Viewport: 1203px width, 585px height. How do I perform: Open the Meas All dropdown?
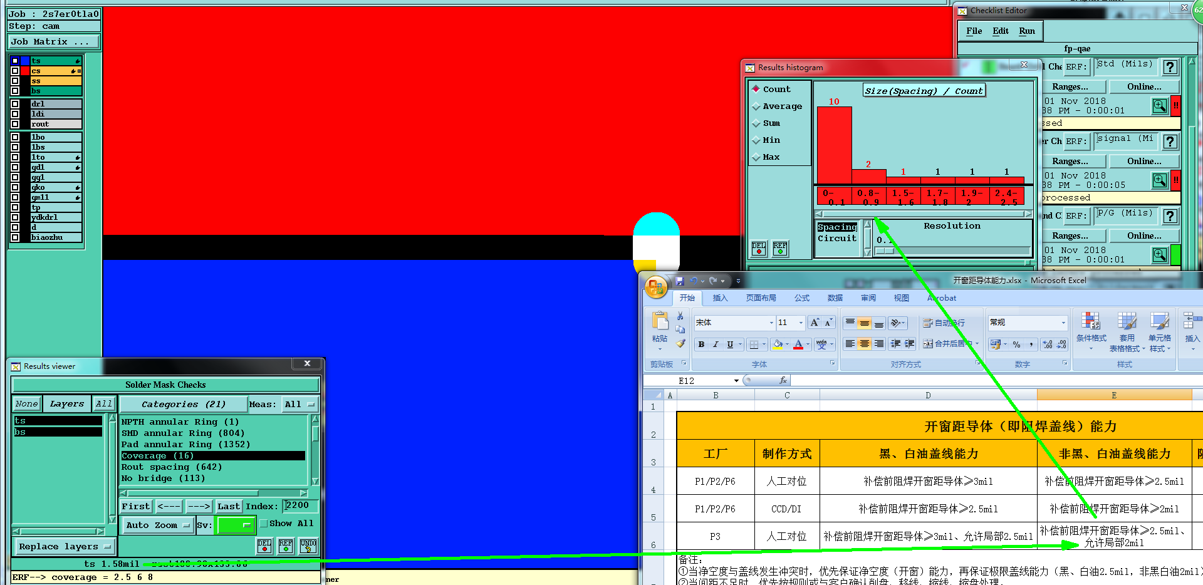(x=300, y=404)
